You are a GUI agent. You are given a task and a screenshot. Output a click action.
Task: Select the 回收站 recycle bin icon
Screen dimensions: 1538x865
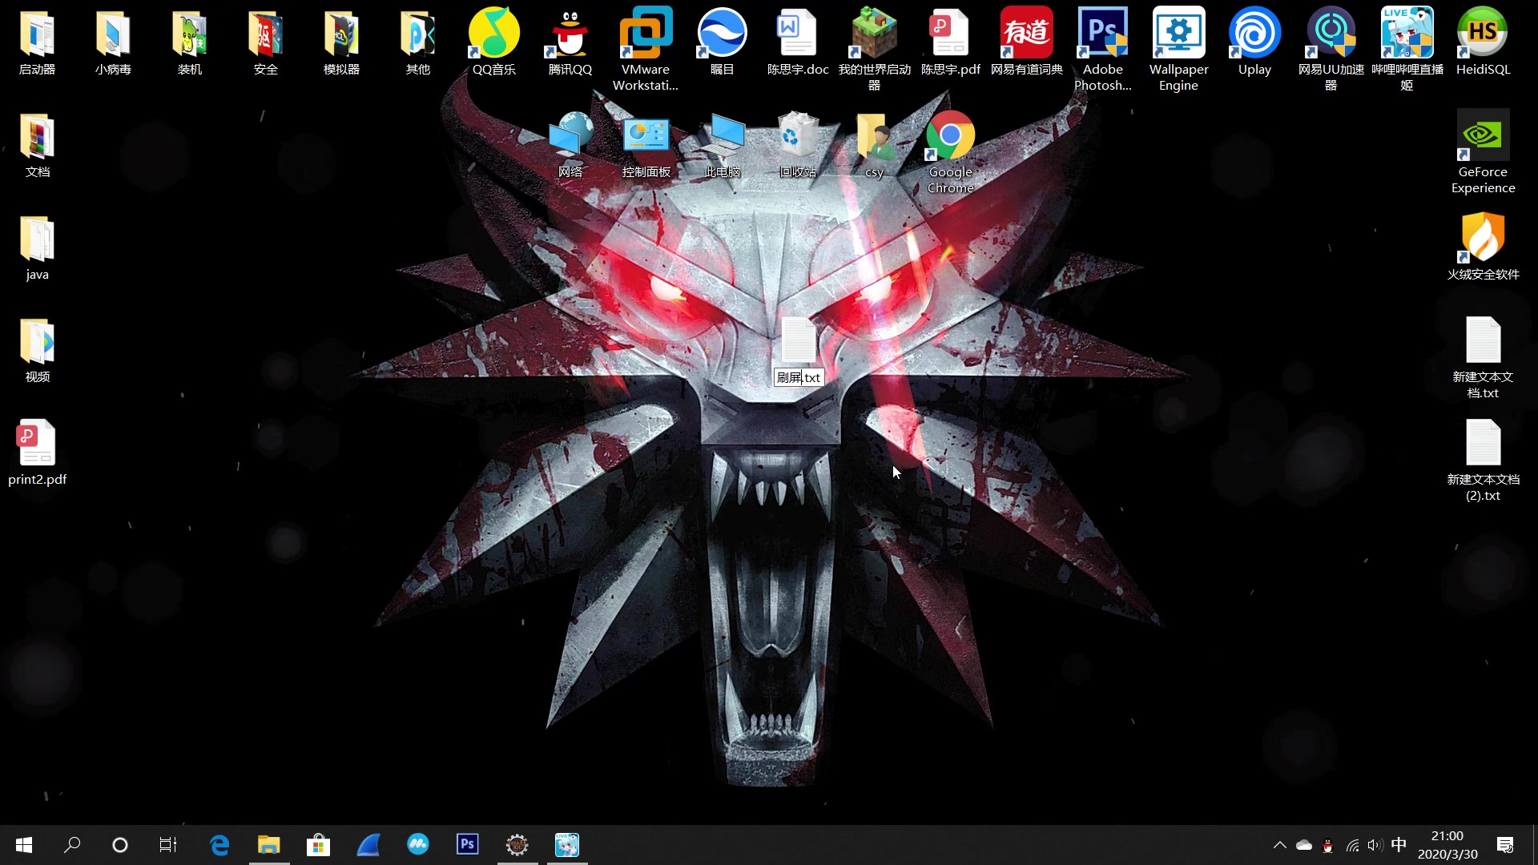[x=798, y=136]
